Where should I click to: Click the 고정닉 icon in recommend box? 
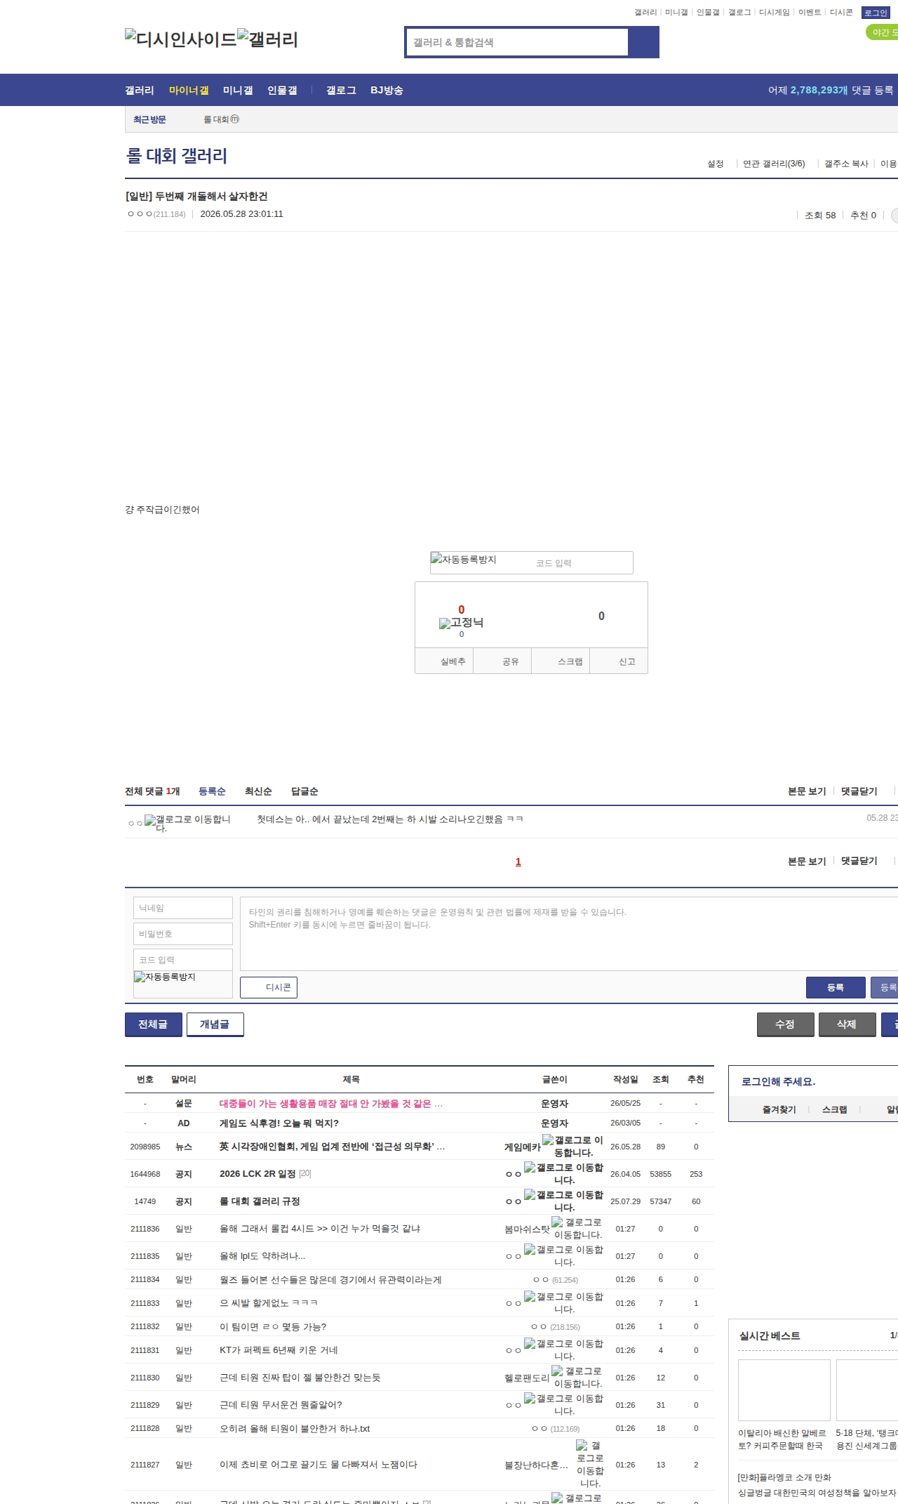tap(461, 623)
